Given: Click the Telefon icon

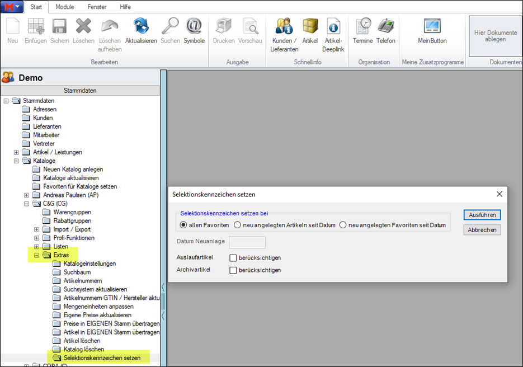Looking at the screenshot, I should coord(385,27).
